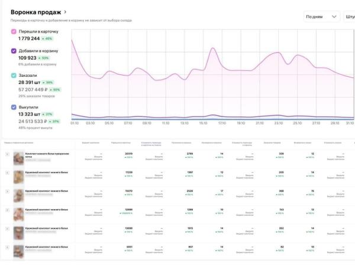
Task: Toggle the 'Добавили в корзину' series checkbox
Action: coord(14,51)
